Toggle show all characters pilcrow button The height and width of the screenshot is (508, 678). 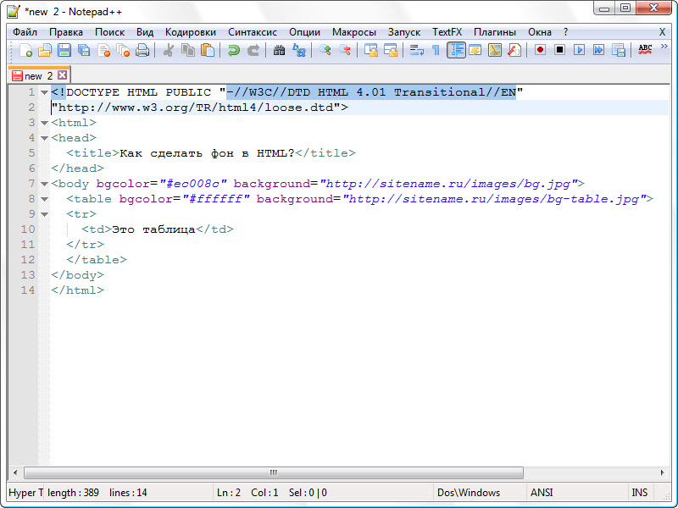(436, 51)
